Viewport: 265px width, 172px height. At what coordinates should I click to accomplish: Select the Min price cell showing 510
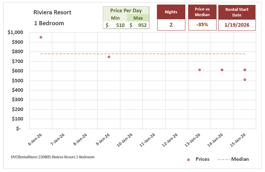(115, 25)
